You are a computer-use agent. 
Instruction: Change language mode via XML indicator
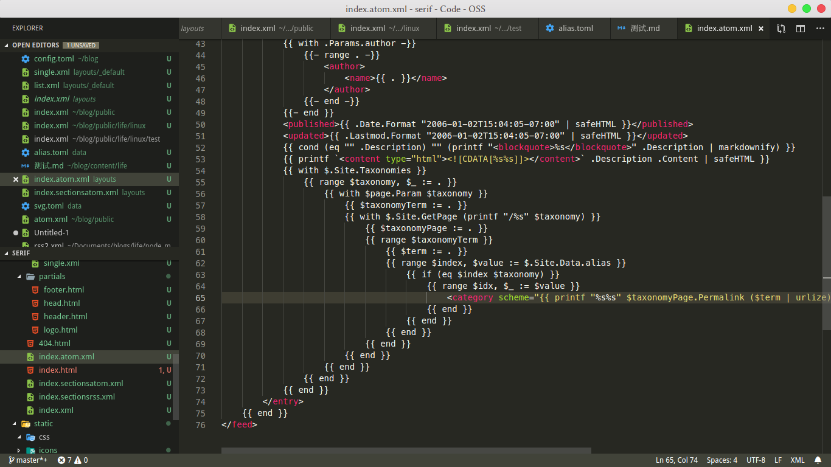tap(797, 460)
